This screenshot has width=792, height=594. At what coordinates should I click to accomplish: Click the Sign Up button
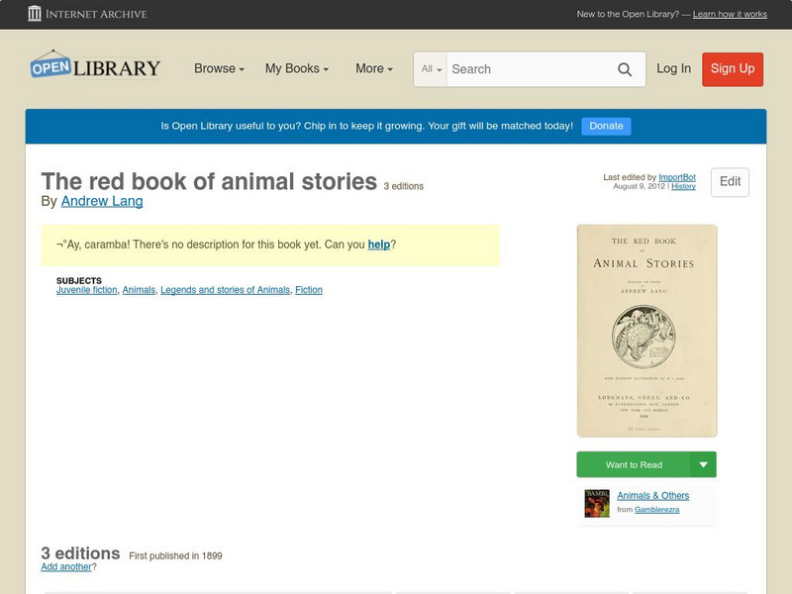pyautogui.click(x=733, y=69)
